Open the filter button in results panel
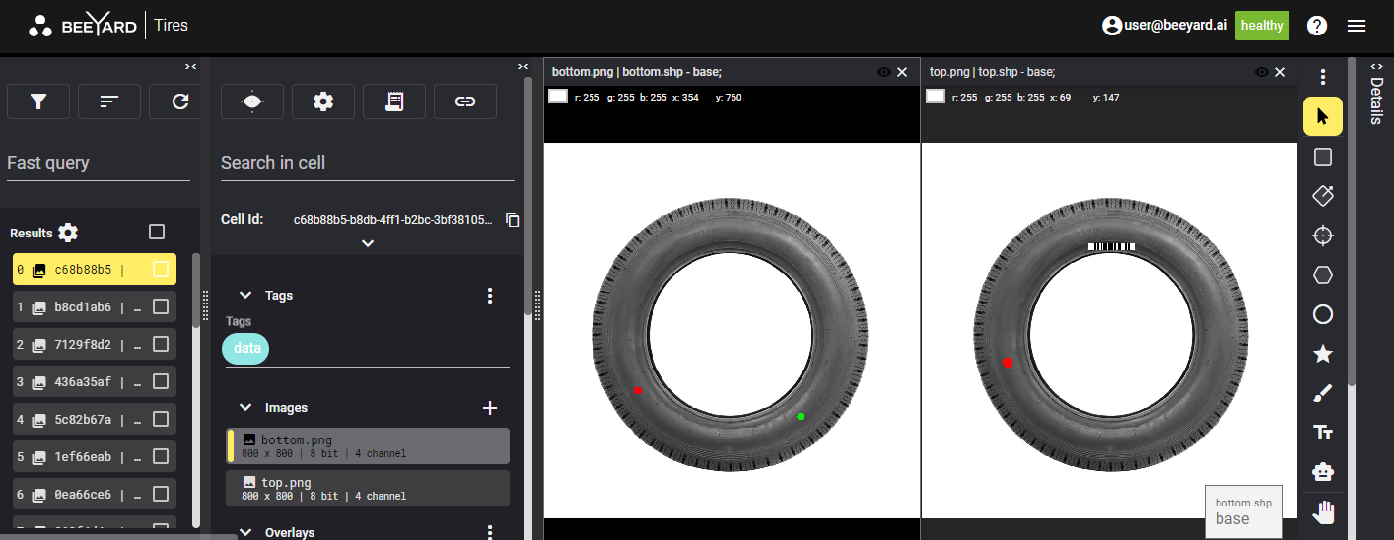The width and height of the screenshot is (1394, 540). (x=38, y=101)
